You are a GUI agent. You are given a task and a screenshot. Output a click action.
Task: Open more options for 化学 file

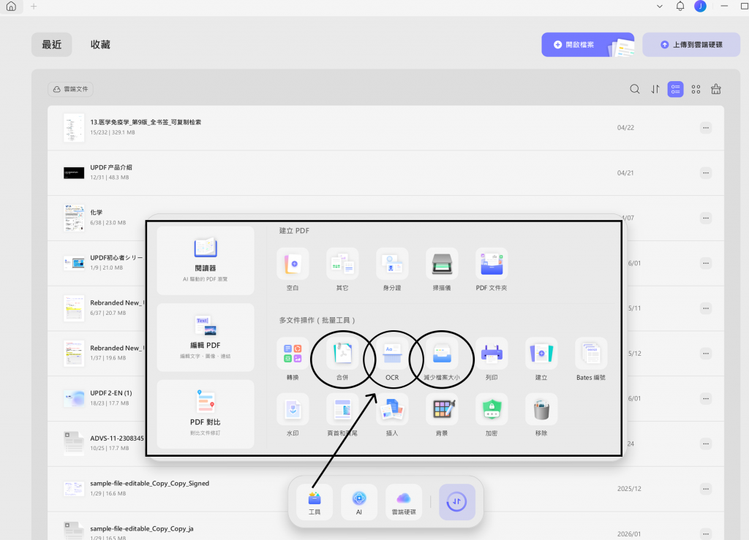(706, 218)
